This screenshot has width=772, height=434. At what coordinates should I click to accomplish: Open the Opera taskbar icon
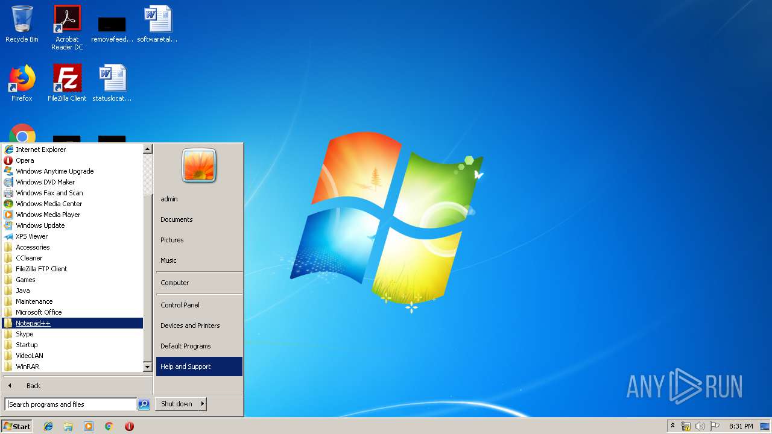pyautogui.click(x=129, y=426)
